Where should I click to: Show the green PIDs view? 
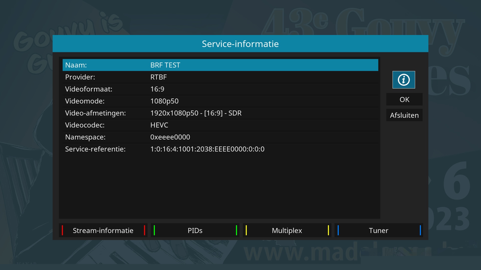tap(195, 230)
